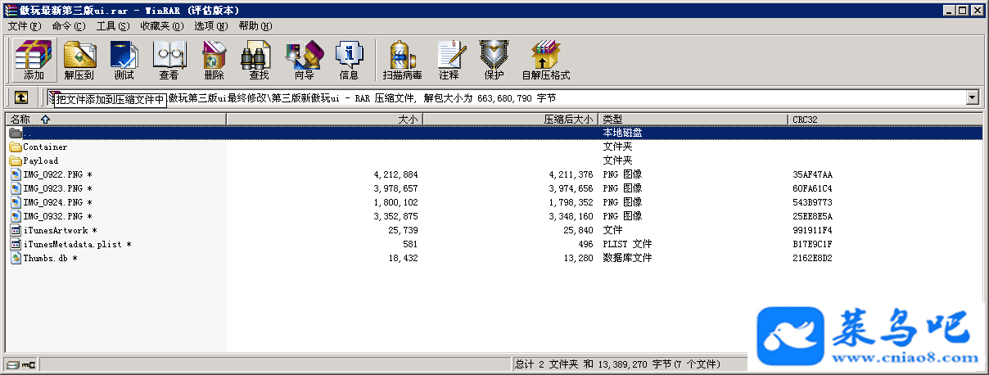Select the Payload folder name
The height and width of the screenshot is (375, 989).
[x=41, y=161]
